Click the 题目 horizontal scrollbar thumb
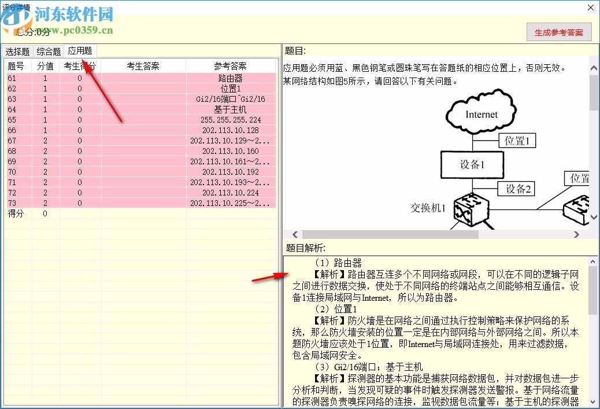This screenshot has height=409, width=600. 390,234
